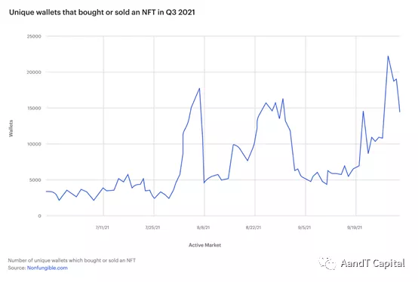
Task: Click the 25000 y-axis value label
Action: point(34,36)
